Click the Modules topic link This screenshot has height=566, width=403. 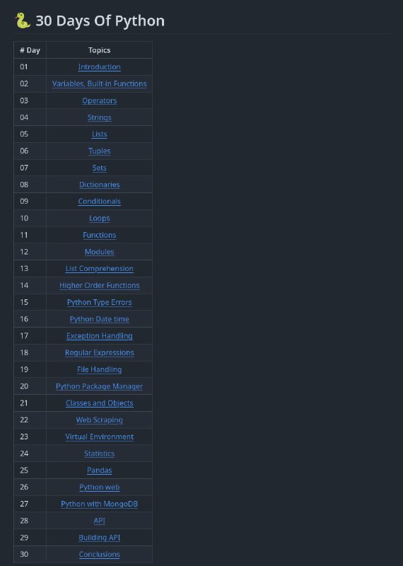coord(99,252)
